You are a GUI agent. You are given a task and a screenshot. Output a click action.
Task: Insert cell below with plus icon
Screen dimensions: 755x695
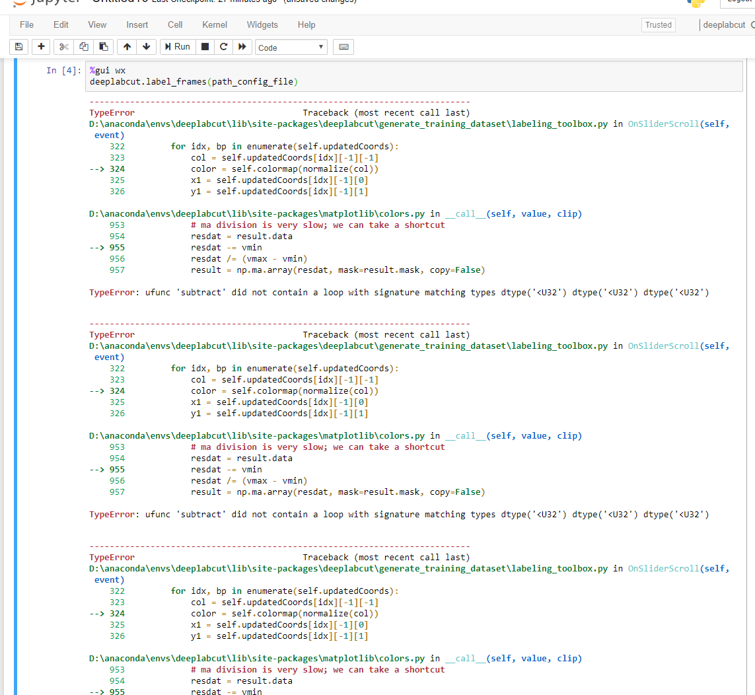click(41, 47)
